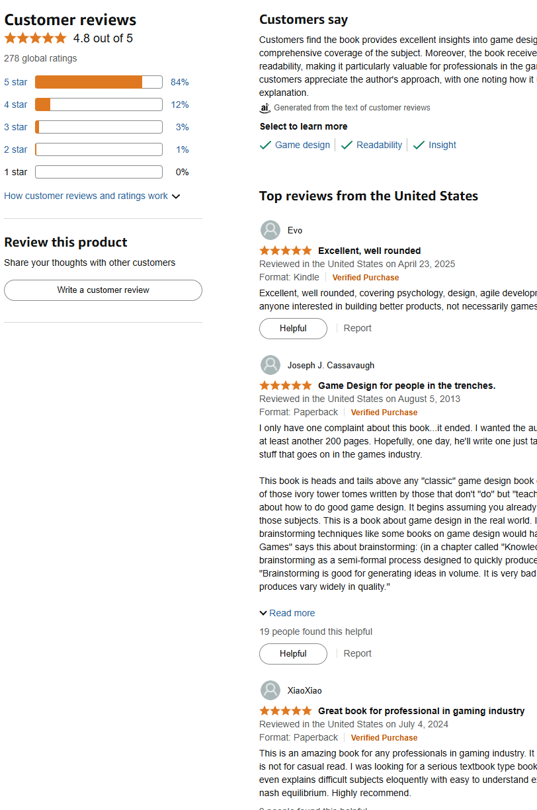This screenshot has height=810, width=537.
Task: Filter reviews by 5 star link
Action: coord(16,82)
